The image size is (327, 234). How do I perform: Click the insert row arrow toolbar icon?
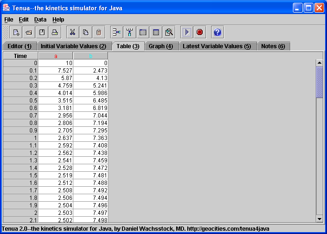pos(117,32)
